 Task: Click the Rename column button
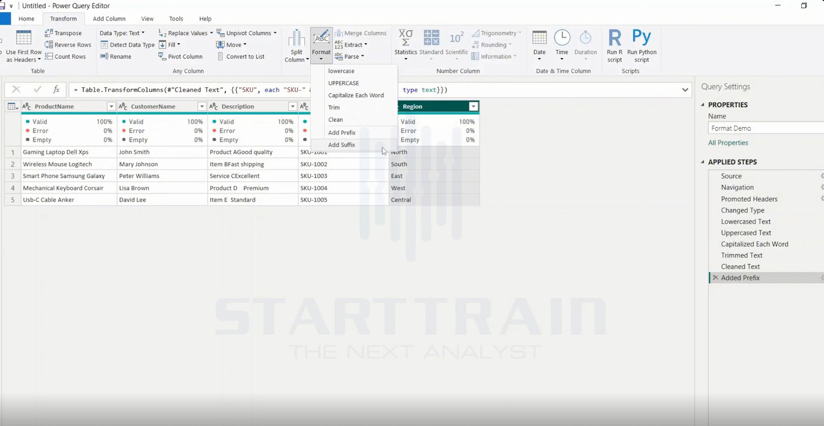[116, 57]
